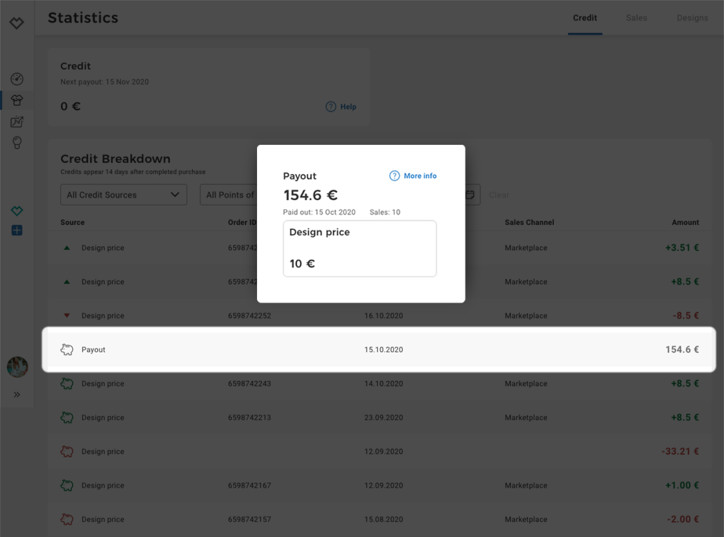Click the Design price box in popup
Screen dimensions: 724x537
(x=360, y=249)
